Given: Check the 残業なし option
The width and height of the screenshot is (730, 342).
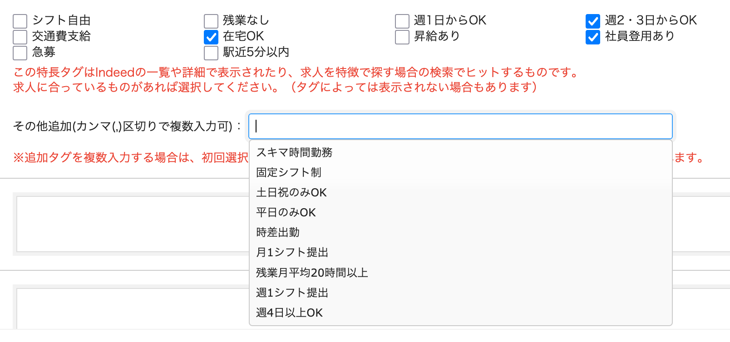Looking at the screenshot, I should tap(211, 21).
